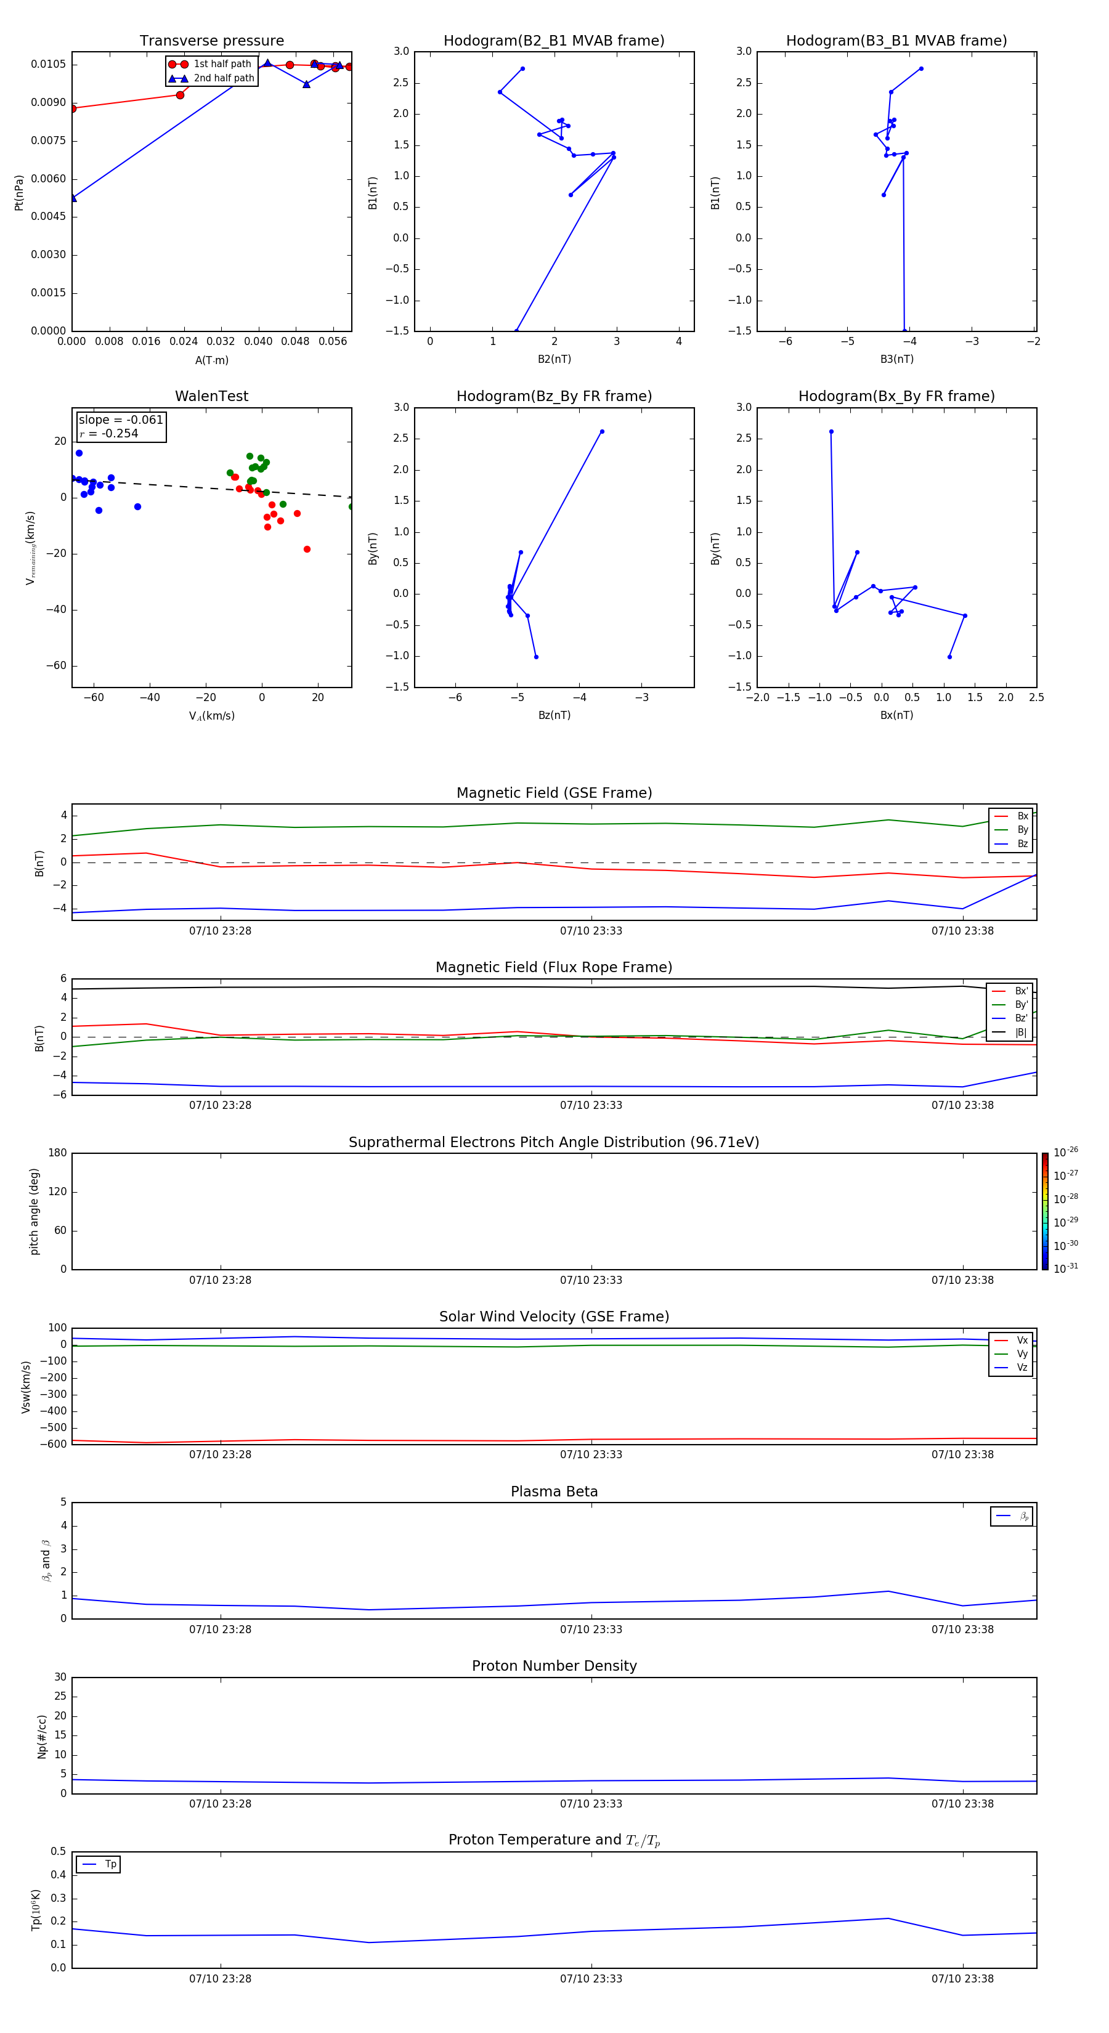Click the 'Pt(nPa)' y-axis label
Viewport: 1109px width, 2033px height.
pos(19,193)
